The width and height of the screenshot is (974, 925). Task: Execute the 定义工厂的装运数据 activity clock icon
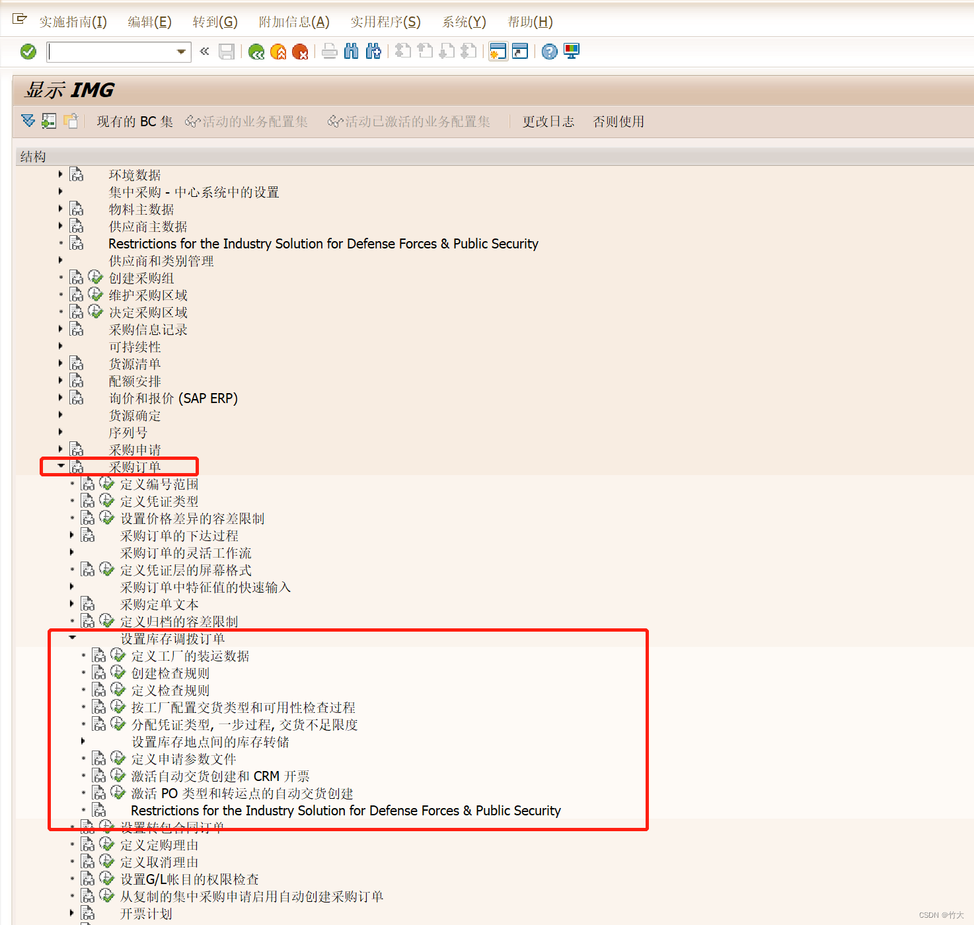click(x=118, y=655)
